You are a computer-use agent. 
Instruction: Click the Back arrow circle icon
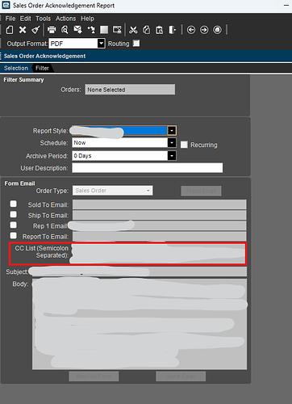click(191, 30)
